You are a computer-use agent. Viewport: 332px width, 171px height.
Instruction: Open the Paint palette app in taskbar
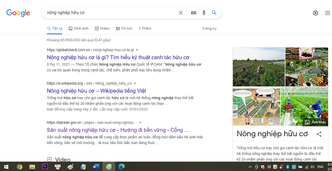pyautogui.click(x=70, y=167)
